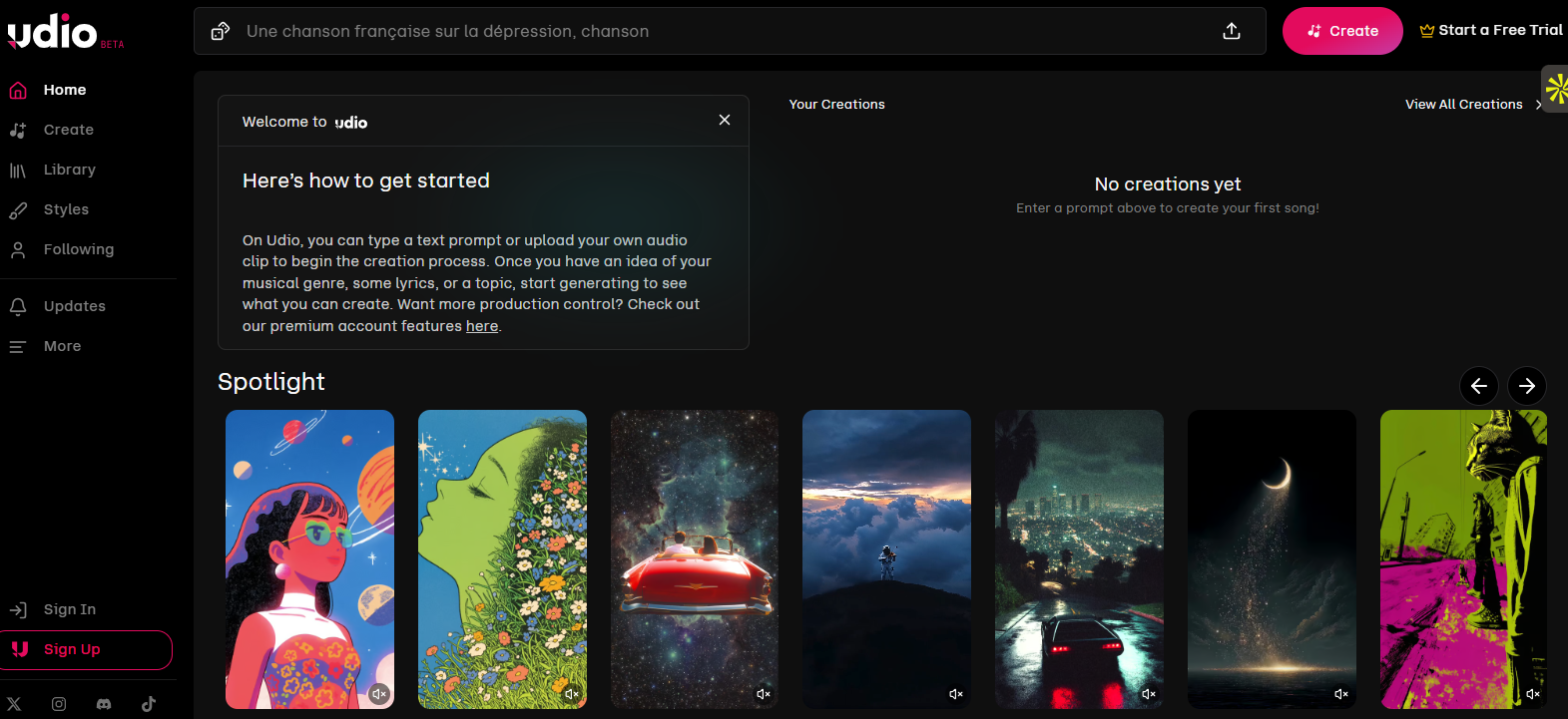Image resolution: width=1568 pixels, height=719 pixels.
Task: Unmute the green and magenta cat track
Action: 1533,694
